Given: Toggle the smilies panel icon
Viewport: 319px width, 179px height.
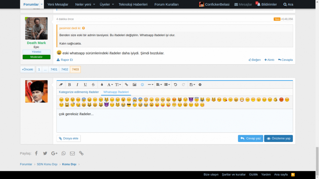Looking at the screenshot, I should 142,84.
